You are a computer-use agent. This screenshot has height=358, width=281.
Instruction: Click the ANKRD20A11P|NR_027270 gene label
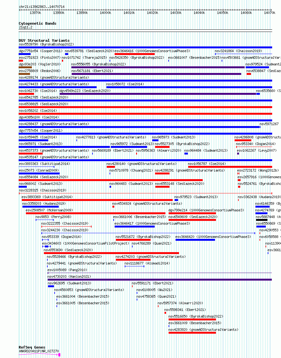click(39, 351)
